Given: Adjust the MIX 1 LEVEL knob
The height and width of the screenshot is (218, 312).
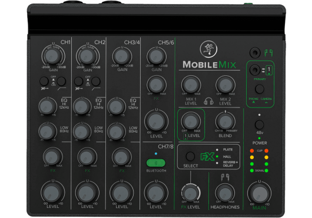Looking at the screenshot, I should point(191,85).
